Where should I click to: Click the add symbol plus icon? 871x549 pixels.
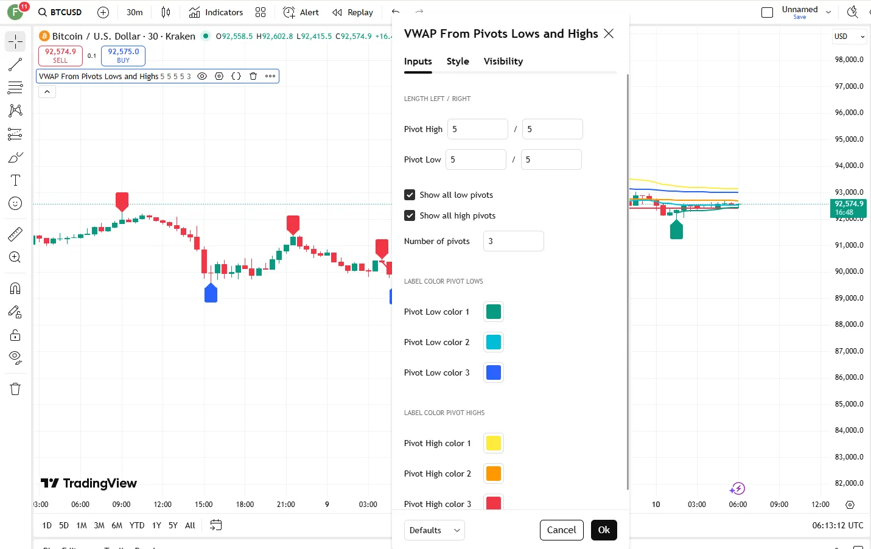[103, 12]
